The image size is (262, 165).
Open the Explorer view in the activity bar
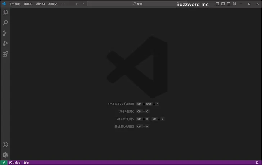5,13
